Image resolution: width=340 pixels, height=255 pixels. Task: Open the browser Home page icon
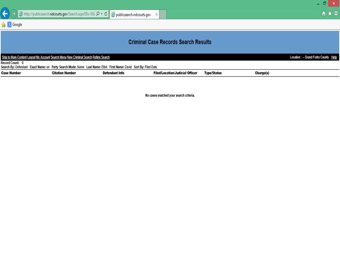324,13
